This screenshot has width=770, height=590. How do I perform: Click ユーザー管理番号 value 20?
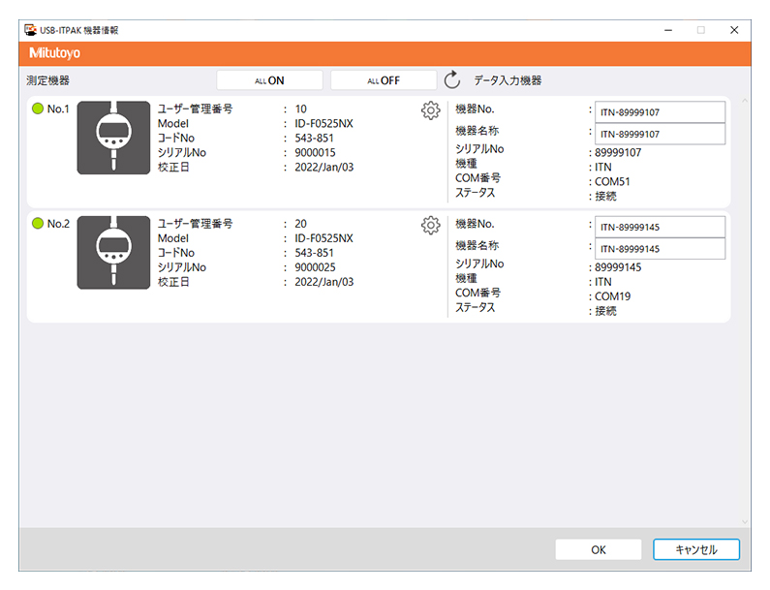pos(300,224)
